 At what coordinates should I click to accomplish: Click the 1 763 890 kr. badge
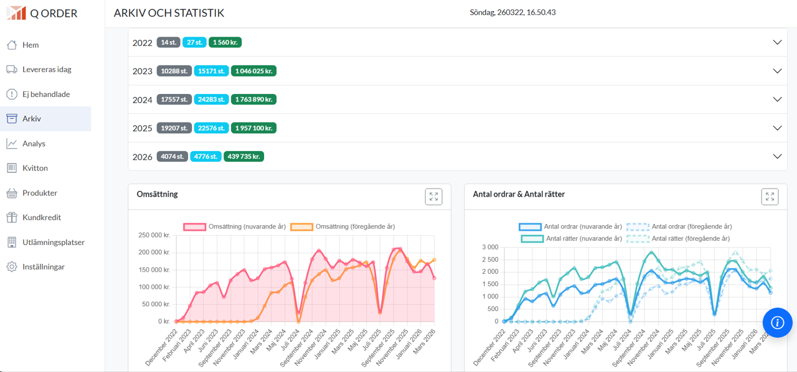(254, 100)
